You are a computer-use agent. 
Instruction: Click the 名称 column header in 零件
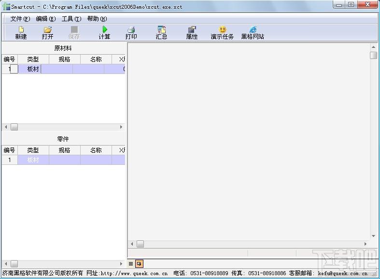[96, 150]
